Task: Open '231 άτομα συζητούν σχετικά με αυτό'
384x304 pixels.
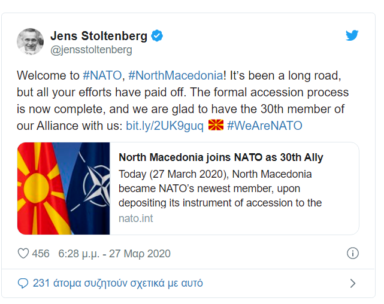Action: [x=118, y=283]
